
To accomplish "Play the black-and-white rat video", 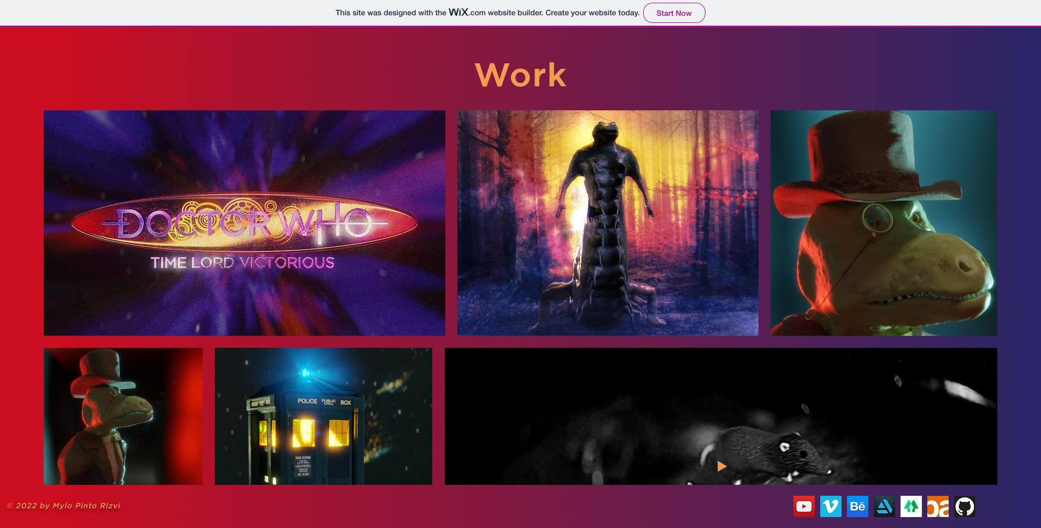I will coord(721,466).
